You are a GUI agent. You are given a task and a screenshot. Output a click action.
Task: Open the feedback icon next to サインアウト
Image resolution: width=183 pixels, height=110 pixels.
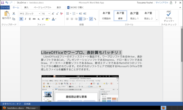point(171,2)
